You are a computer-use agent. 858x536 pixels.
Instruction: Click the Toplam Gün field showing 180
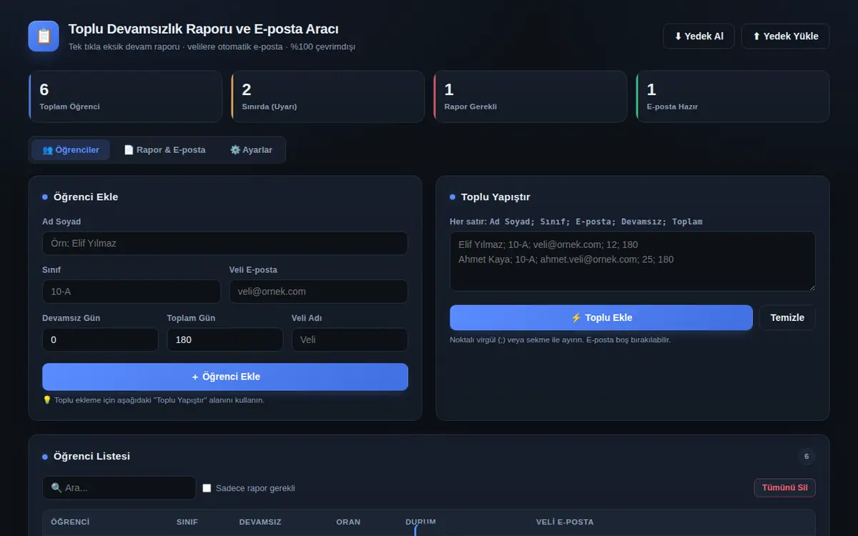coord(225,339)
